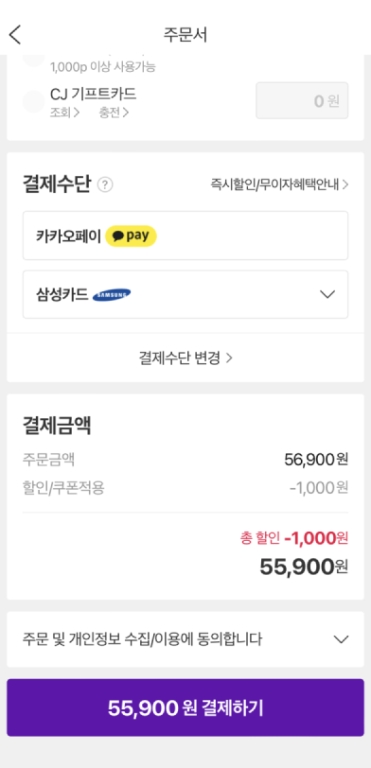Select the 카카오페이 payment option box
The image size is (371, 768).
click(x=185, y=236)
